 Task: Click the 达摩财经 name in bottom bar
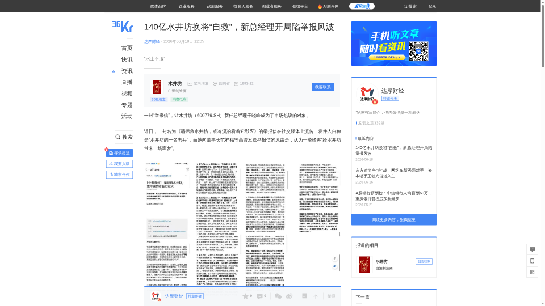pyautogui.click(x=174, y=296)
